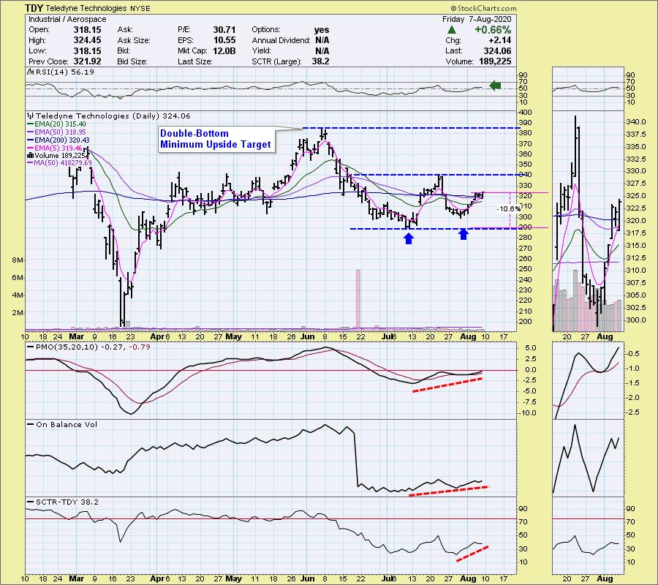Click the red dashed trendline on On Balance Vol

(449, 491)
